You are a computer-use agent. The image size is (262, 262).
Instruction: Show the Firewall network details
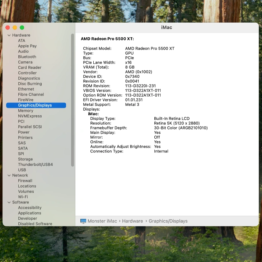point(25,181)
